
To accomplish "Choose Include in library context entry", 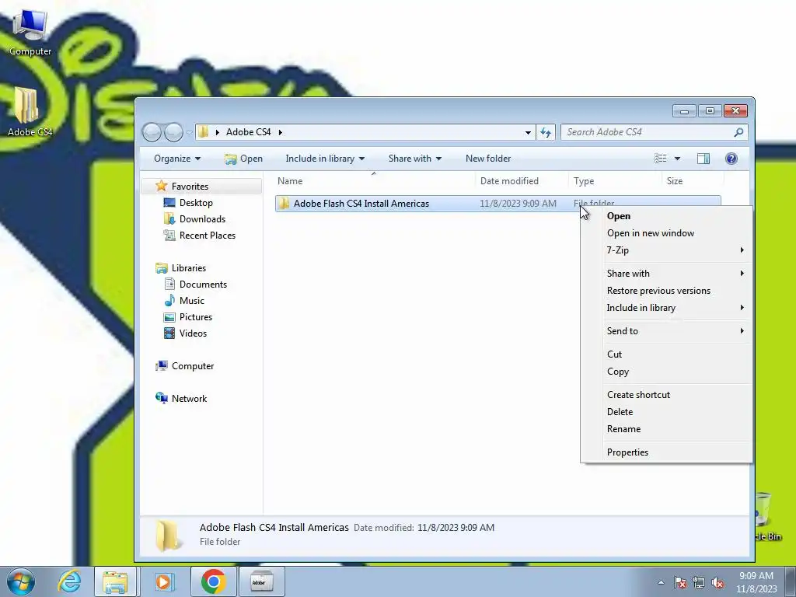I will point(666,308).
